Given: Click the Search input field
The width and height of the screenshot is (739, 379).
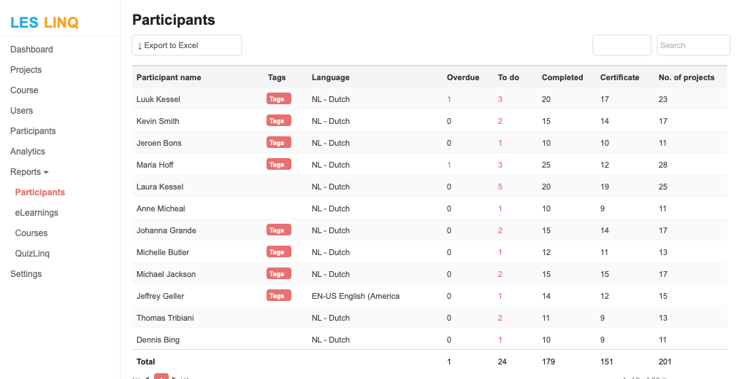Looking at the screenshot, I should [x=693, y=45].
